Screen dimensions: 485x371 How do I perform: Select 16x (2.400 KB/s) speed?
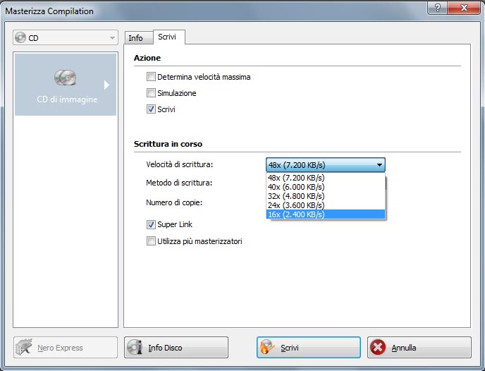[326, 214]
